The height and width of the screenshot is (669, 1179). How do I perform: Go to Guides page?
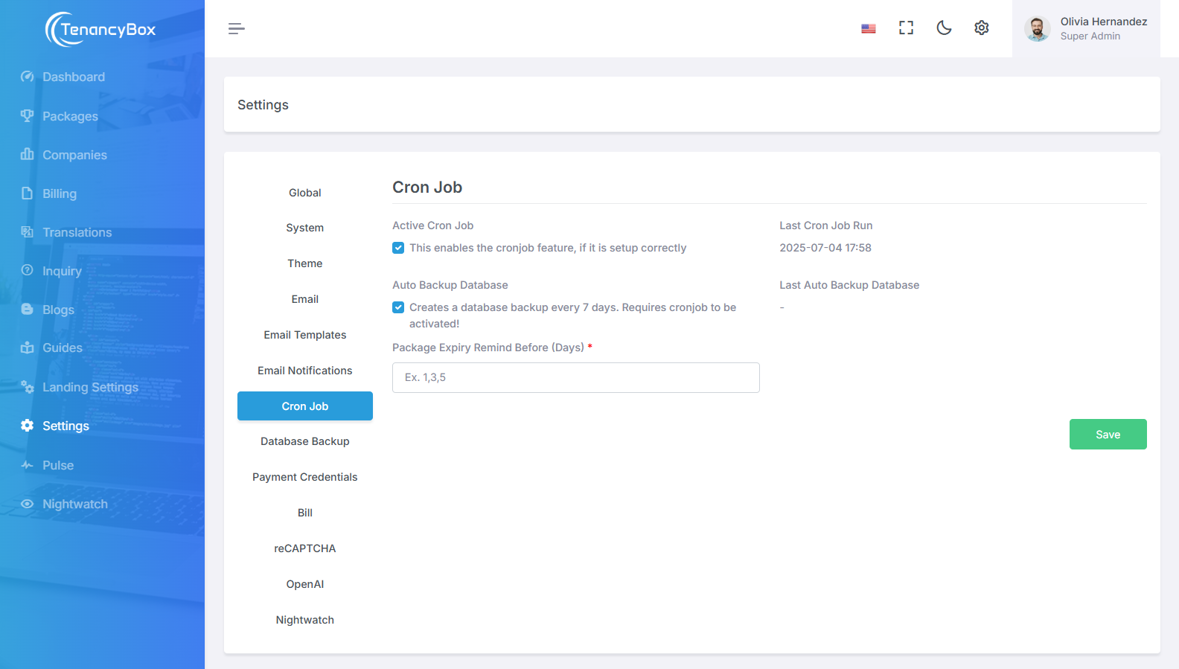click(x=63, y=348)
